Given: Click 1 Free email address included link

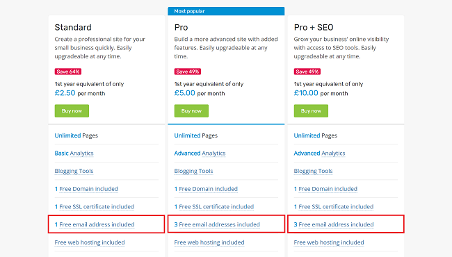Looking at the screenshot, I should 95,224.
